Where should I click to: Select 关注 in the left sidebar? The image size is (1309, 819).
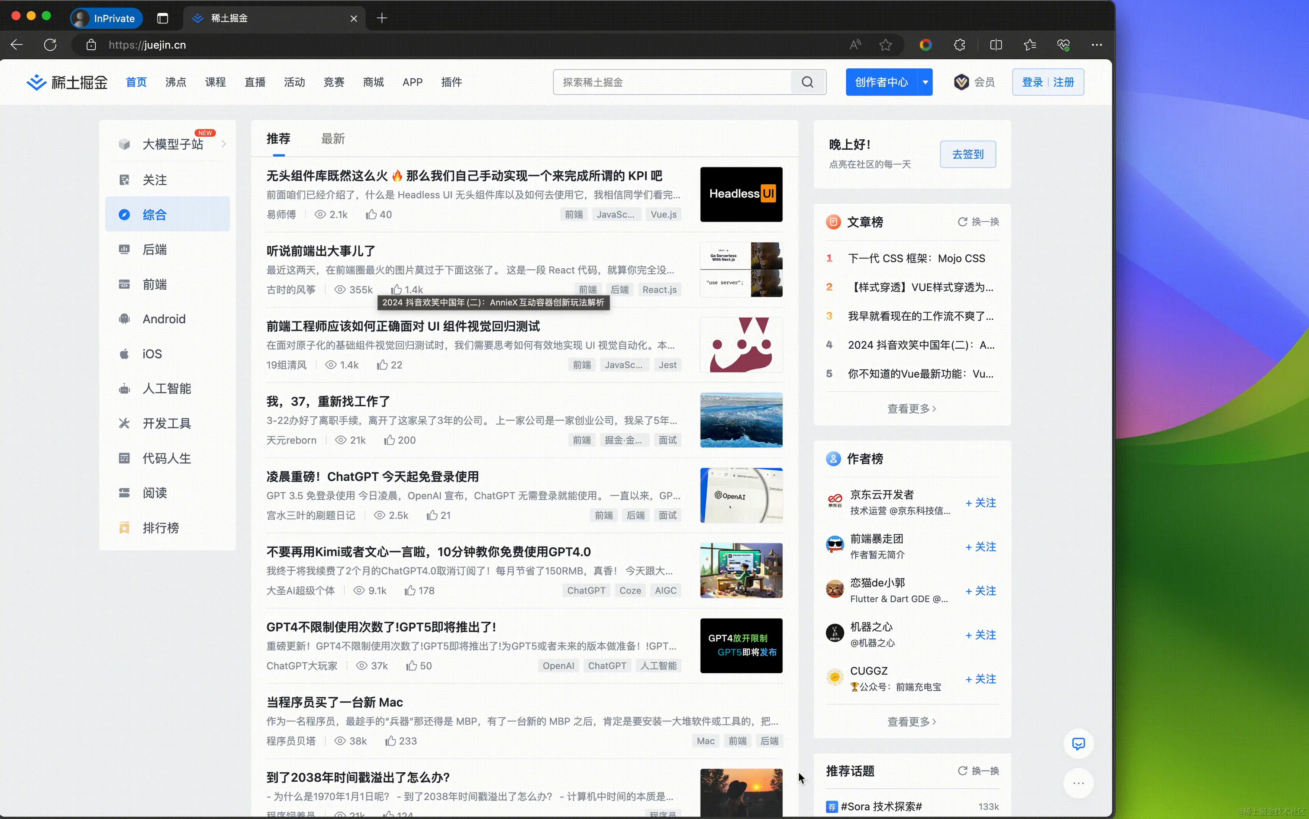tap(168, 180)
